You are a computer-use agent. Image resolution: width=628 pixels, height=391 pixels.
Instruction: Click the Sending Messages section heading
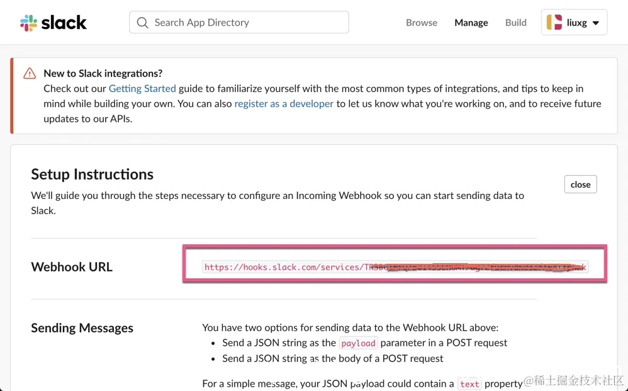pyautogui.click(x=82, y=328)
